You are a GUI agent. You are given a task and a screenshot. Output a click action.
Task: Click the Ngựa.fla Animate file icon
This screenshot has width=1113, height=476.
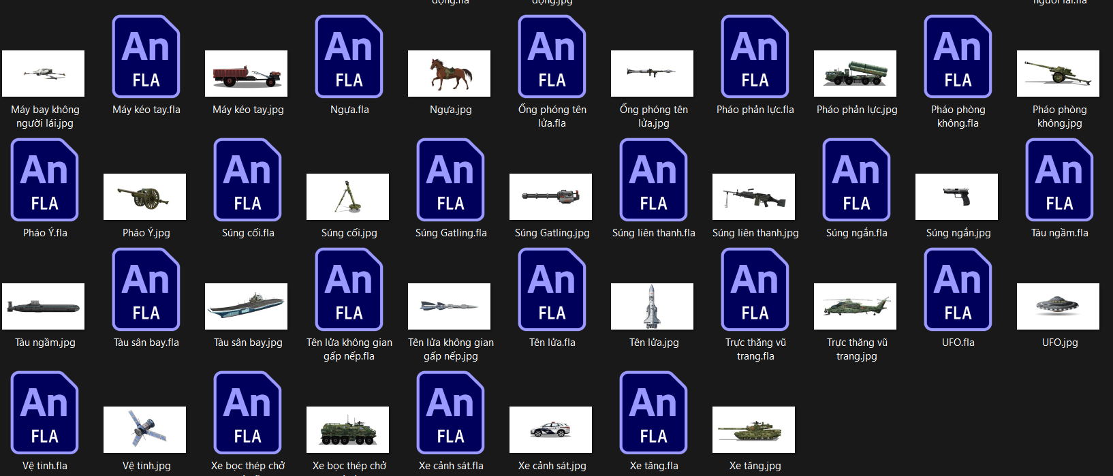(349, 57)
